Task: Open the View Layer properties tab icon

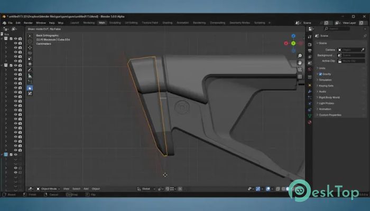Action: [310, 57]
